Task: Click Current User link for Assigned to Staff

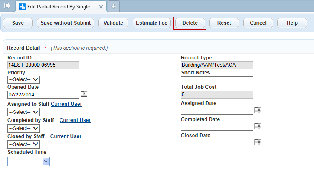Action: (66, 104)
